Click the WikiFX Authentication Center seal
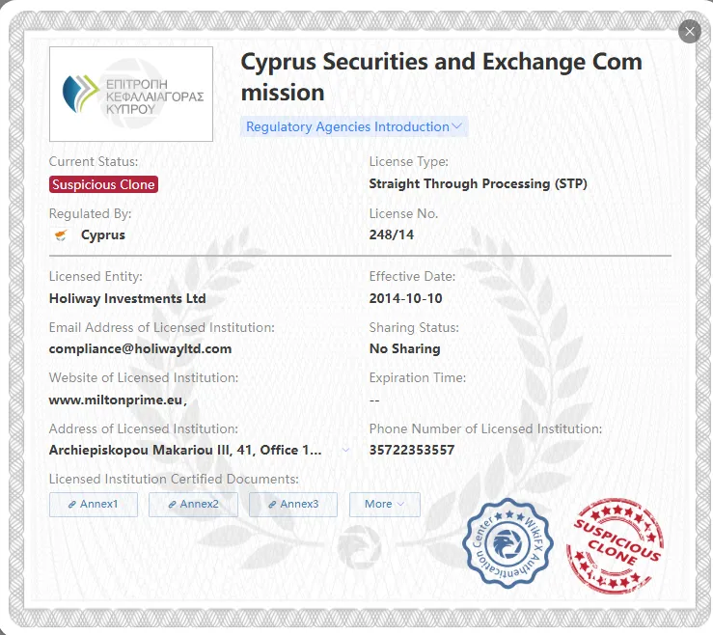Image resolution: width=713 pixels, height=635 pixels. point(507,543)
